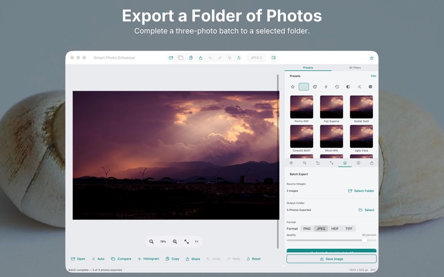Viewport: 444px width, 277px height.
Task: Open an image from the top toolbar folder icon
Action: point(171,58)
